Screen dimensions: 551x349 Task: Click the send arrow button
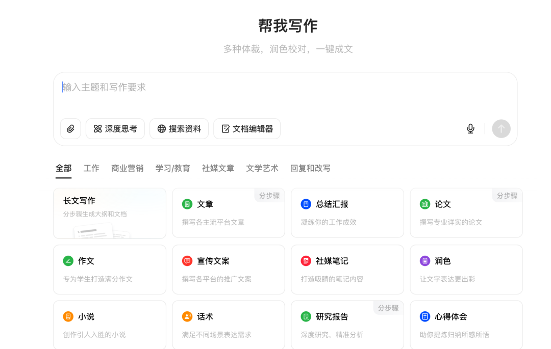(501, 129)
